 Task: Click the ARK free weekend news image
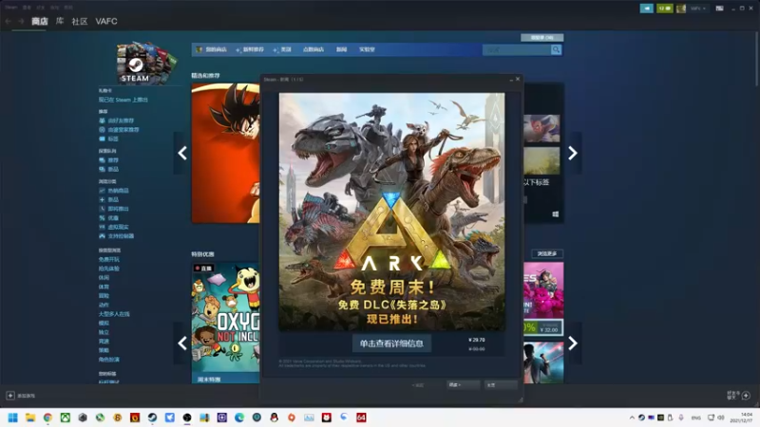pos(391,212)
